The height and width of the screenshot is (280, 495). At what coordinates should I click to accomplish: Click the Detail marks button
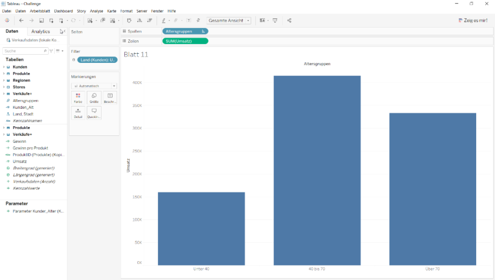(78, 113)
